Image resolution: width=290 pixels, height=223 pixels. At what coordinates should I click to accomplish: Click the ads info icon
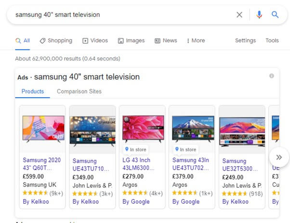(x=271, y=76)
